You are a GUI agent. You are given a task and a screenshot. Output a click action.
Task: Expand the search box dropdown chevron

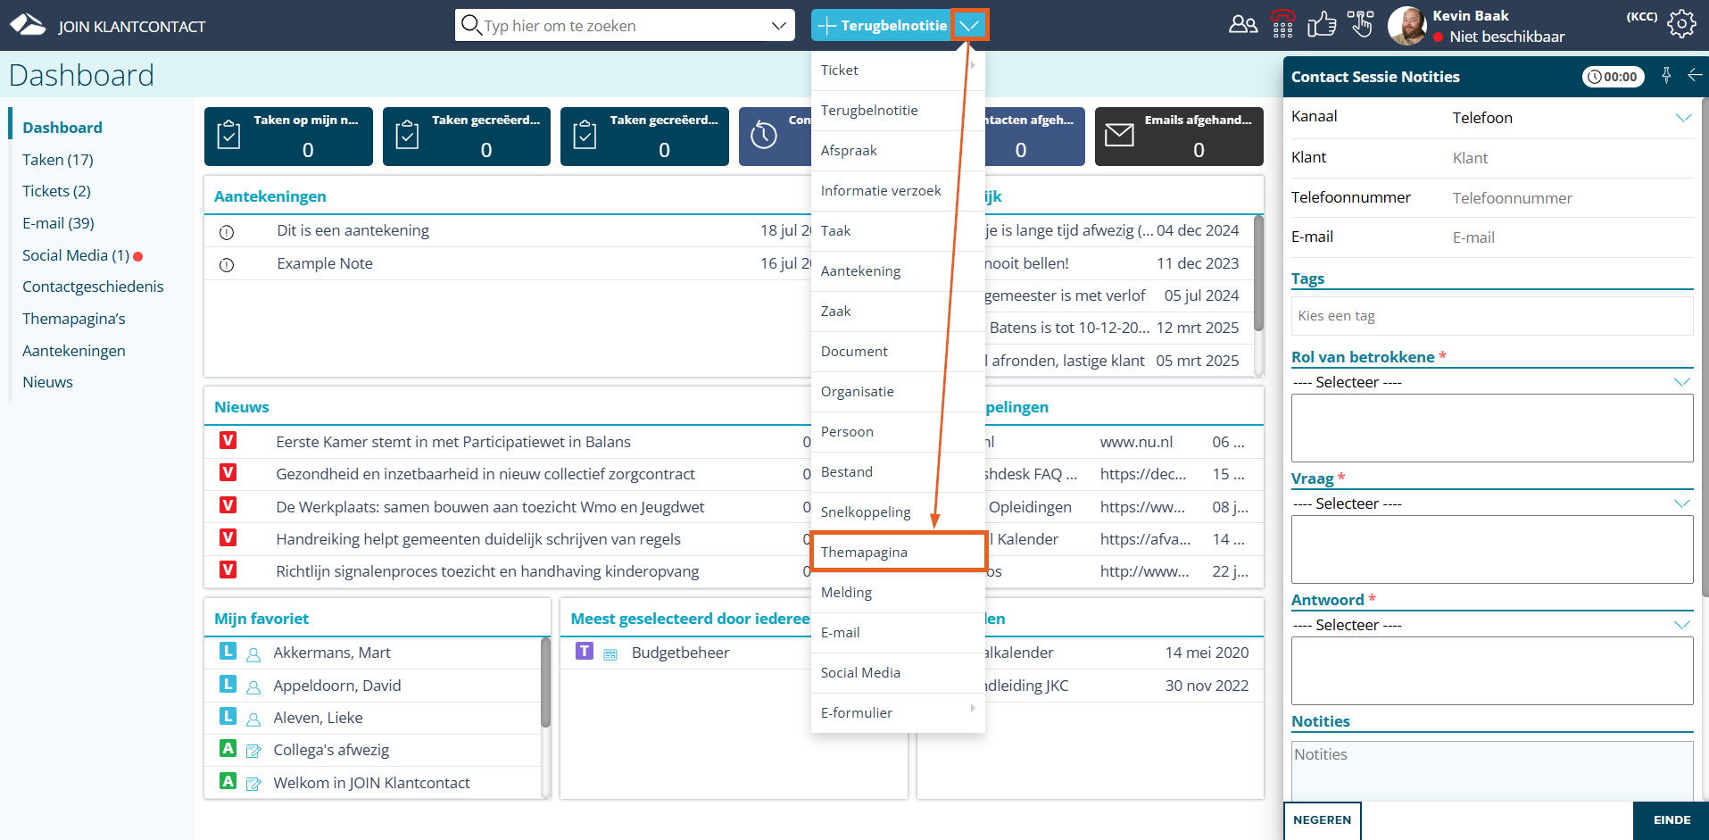click(778, 26)
